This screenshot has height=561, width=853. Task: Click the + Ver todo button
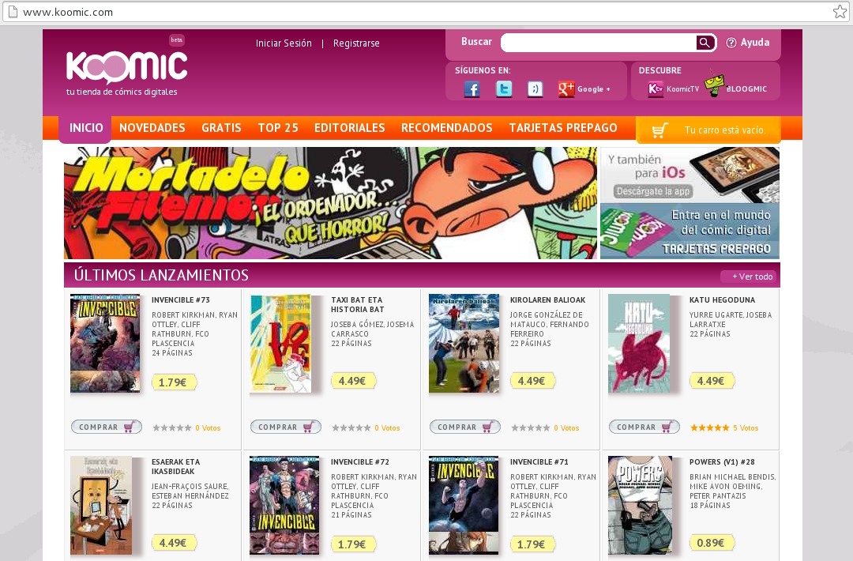(750, 277)
